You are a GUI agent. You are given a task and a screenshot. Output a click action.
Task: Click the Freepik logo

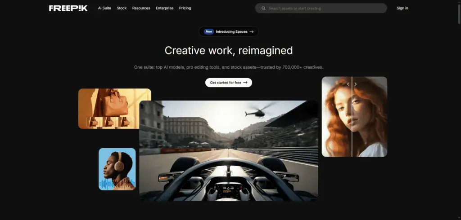[x=68, y=8]
